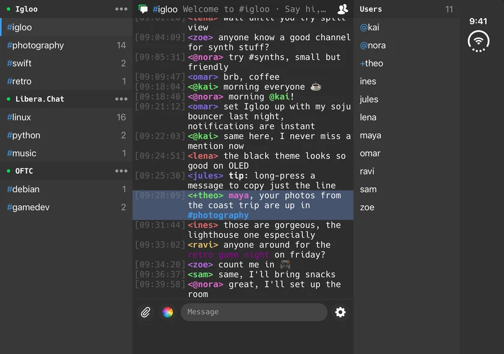
Task: Switch to the #linux channel
Action: pyautogui.click(x=66, y=117)
